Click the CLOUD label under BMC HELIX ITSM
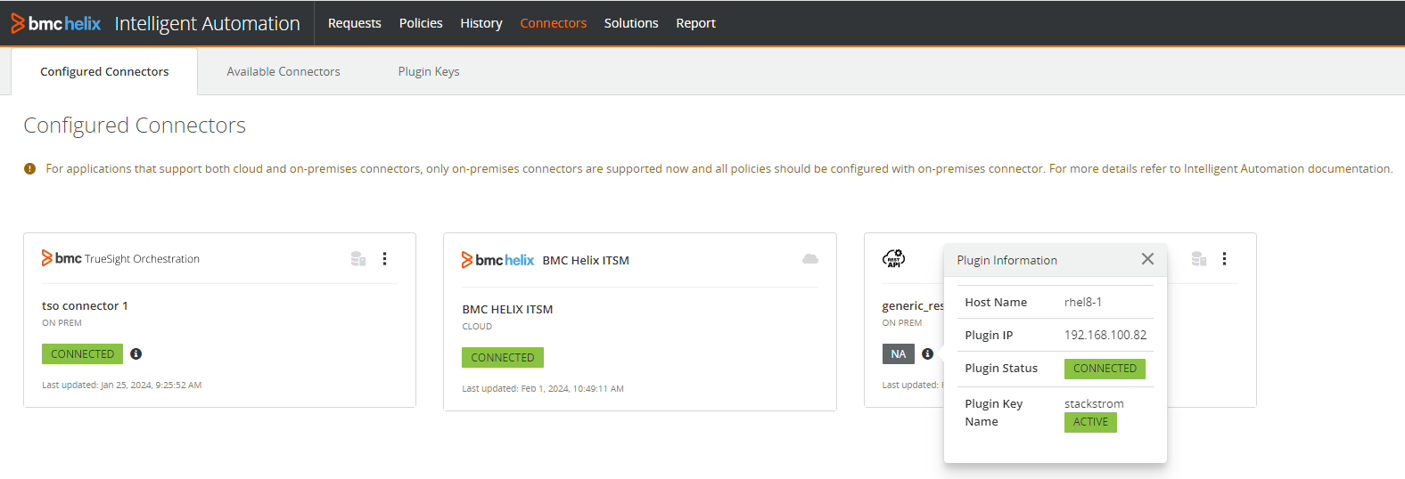The height and width of the screenshot is (479, 1405). [477, 327]
